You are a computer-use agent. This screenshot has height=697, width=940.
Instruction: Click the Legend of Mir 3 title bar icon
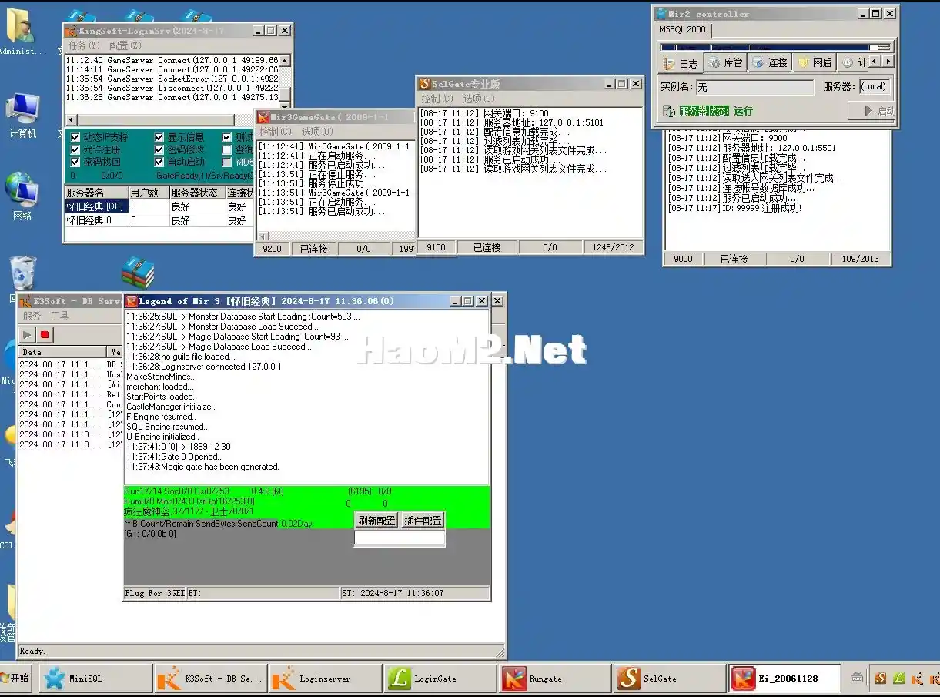pyautogui.click(x=131, y=301)
